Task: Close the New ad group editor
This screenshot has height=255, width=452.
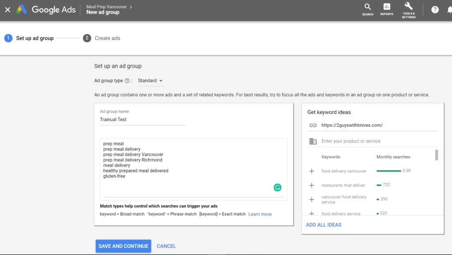Action: point(8,10)
